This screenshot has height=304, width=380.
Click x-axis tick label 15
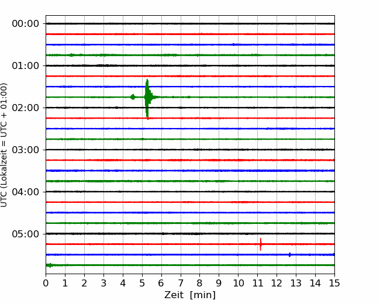point(334,283)
